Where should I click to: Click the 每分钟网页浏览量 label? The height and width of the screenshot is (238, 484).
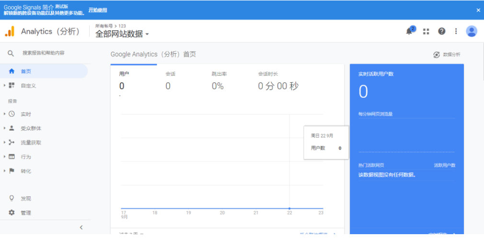pos(375,114)
